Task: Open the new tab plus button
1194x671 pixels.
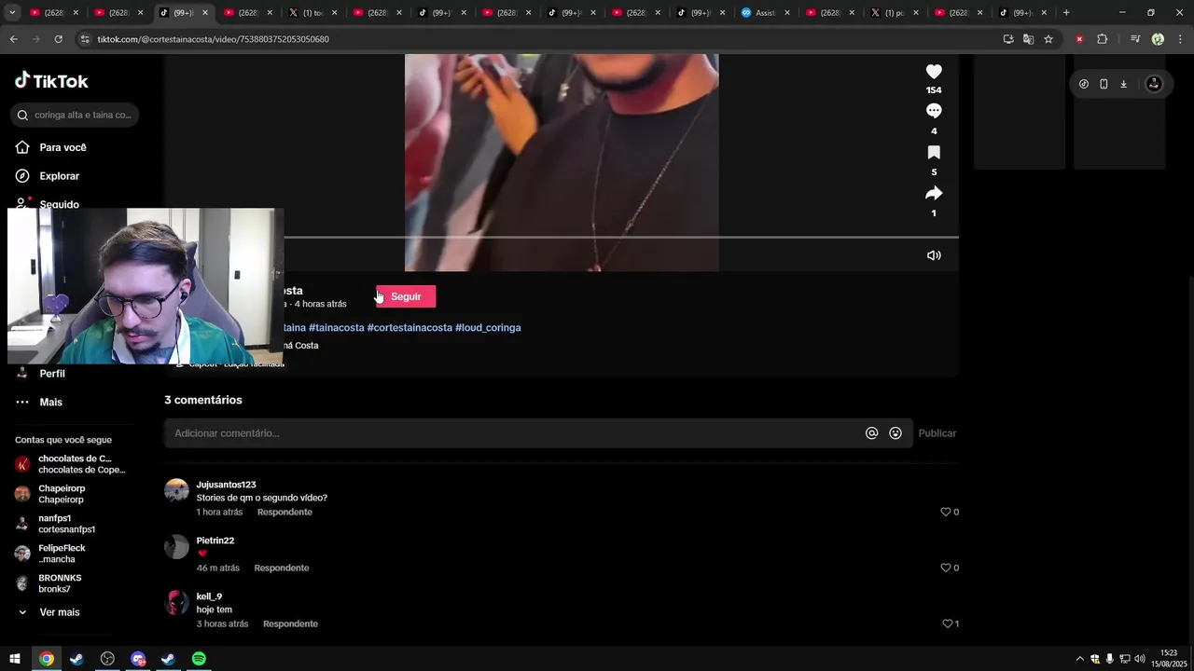Action: 1066,13
